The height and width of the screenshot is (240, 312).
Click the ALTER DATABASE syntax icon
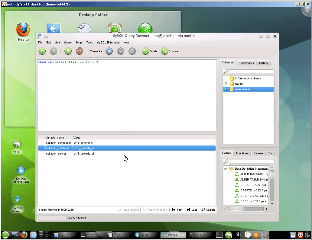(237, 174)
